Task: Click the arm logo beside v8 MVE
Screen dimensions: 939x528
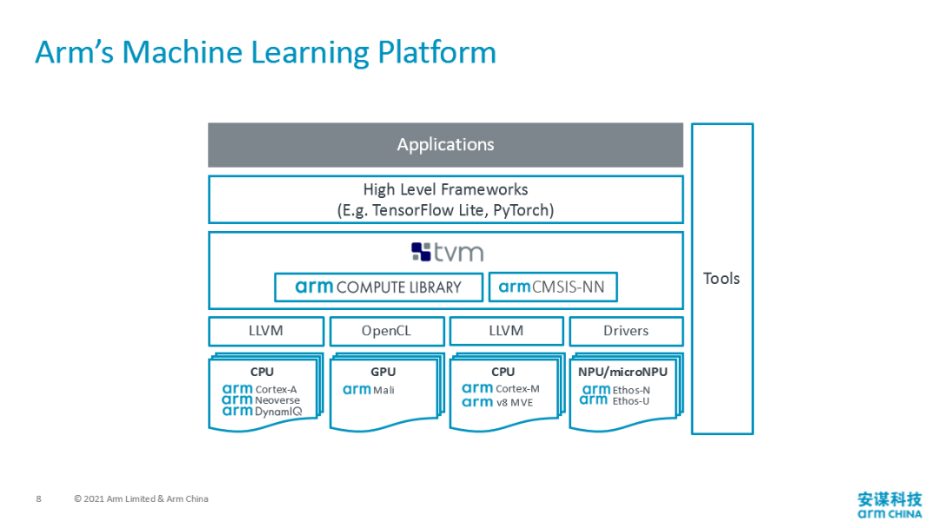Action: 477,402
